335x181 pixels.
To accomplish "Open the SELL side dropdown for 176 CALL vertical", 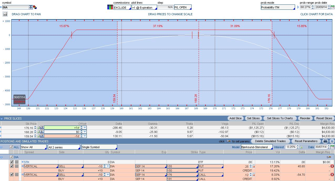I will 70,175.
